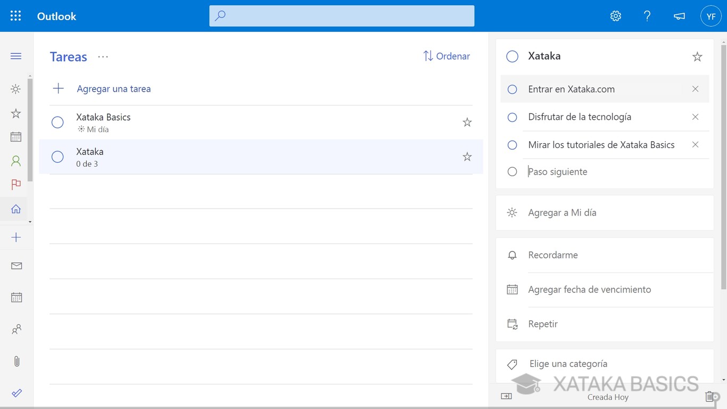Click Agregar una tarea

[113, 89]
